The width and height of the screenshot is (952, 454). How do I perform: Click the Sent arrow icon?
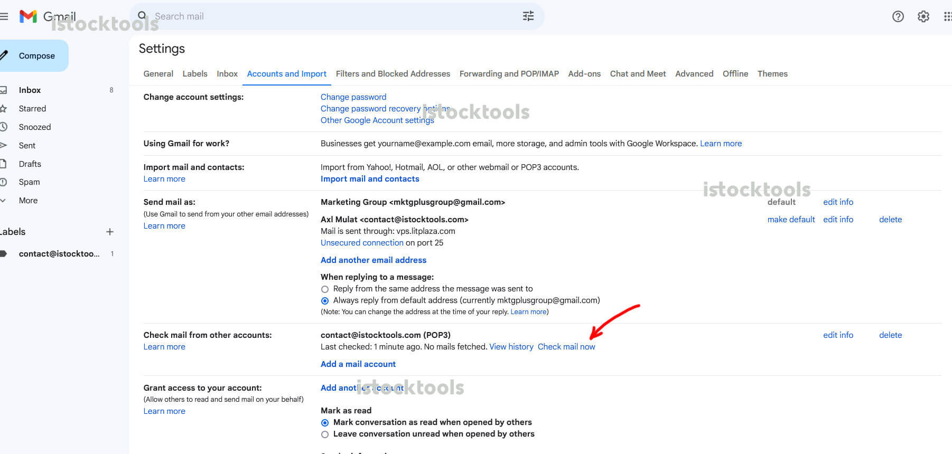3,145
